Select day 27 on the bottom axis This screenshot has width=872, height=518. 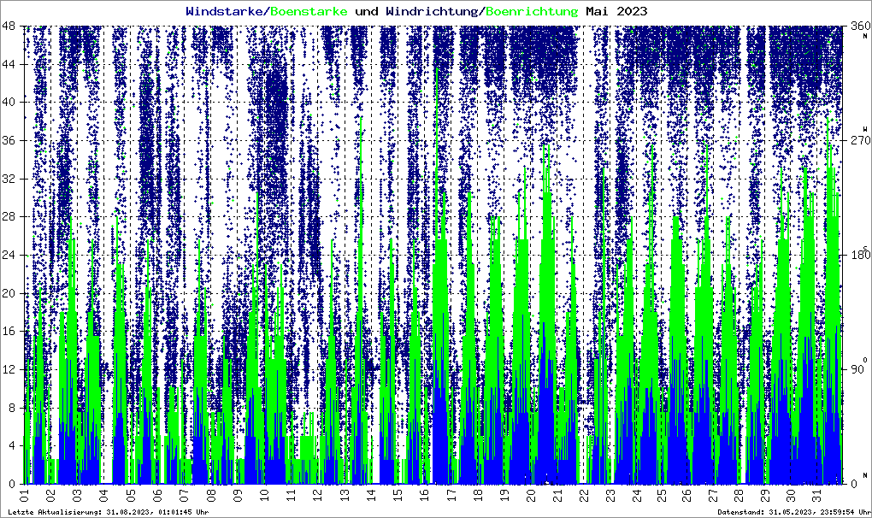click(716, 494)
